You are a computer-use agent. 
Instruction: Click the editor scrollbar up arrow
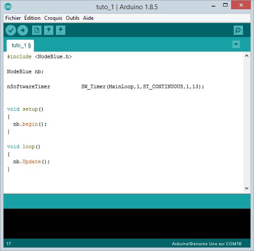tap(247, 56)
